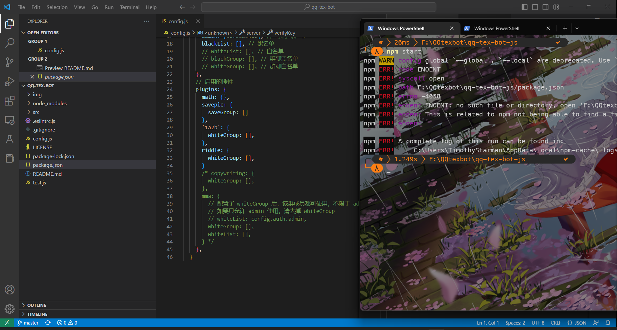The height and width of the screenshot is (330, 617).
Task: Switch to the second Windows PowerShell tab
Action: click(496, 28)
